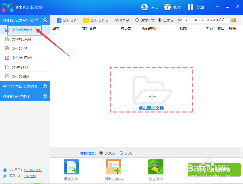The image size is (243, 184).
Task: Visit 访问官网 official website link
Action: [30, 176]
